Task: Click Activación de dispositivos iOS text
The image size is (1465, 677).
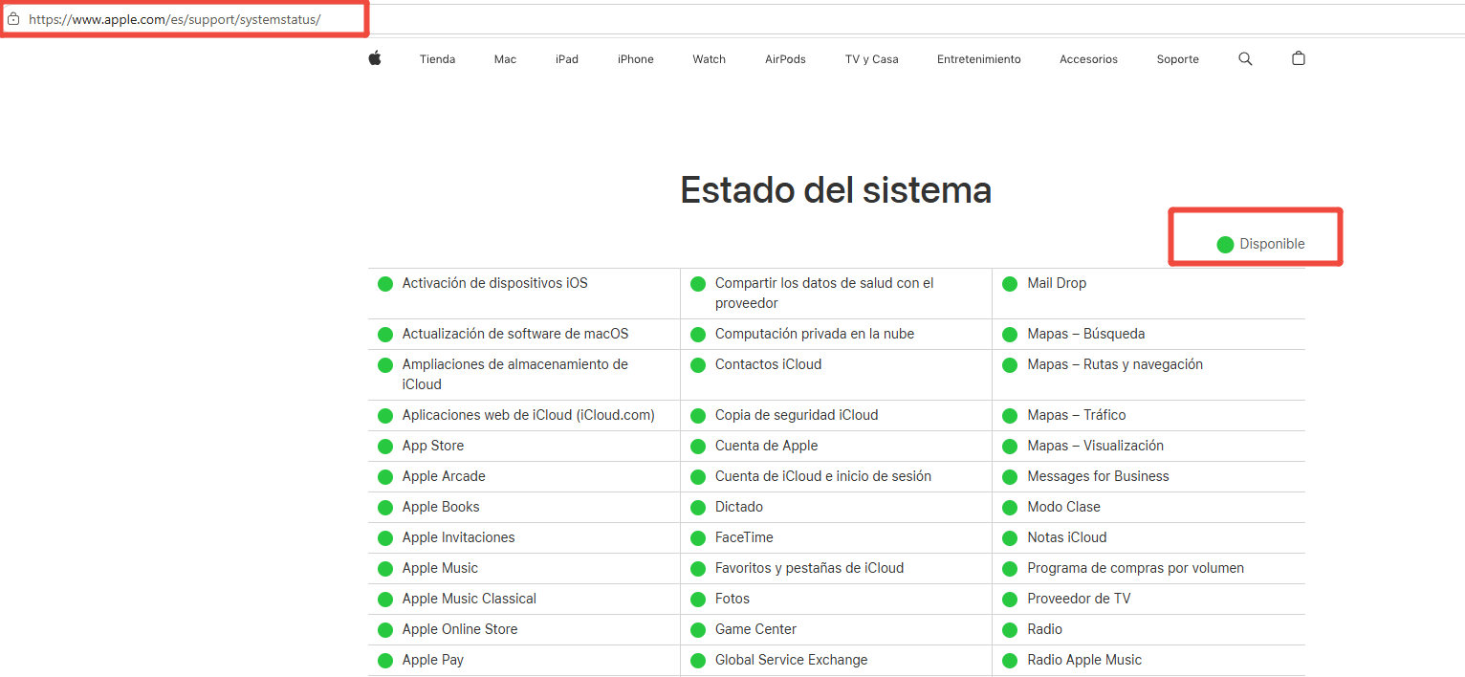Action: point(494,283)
